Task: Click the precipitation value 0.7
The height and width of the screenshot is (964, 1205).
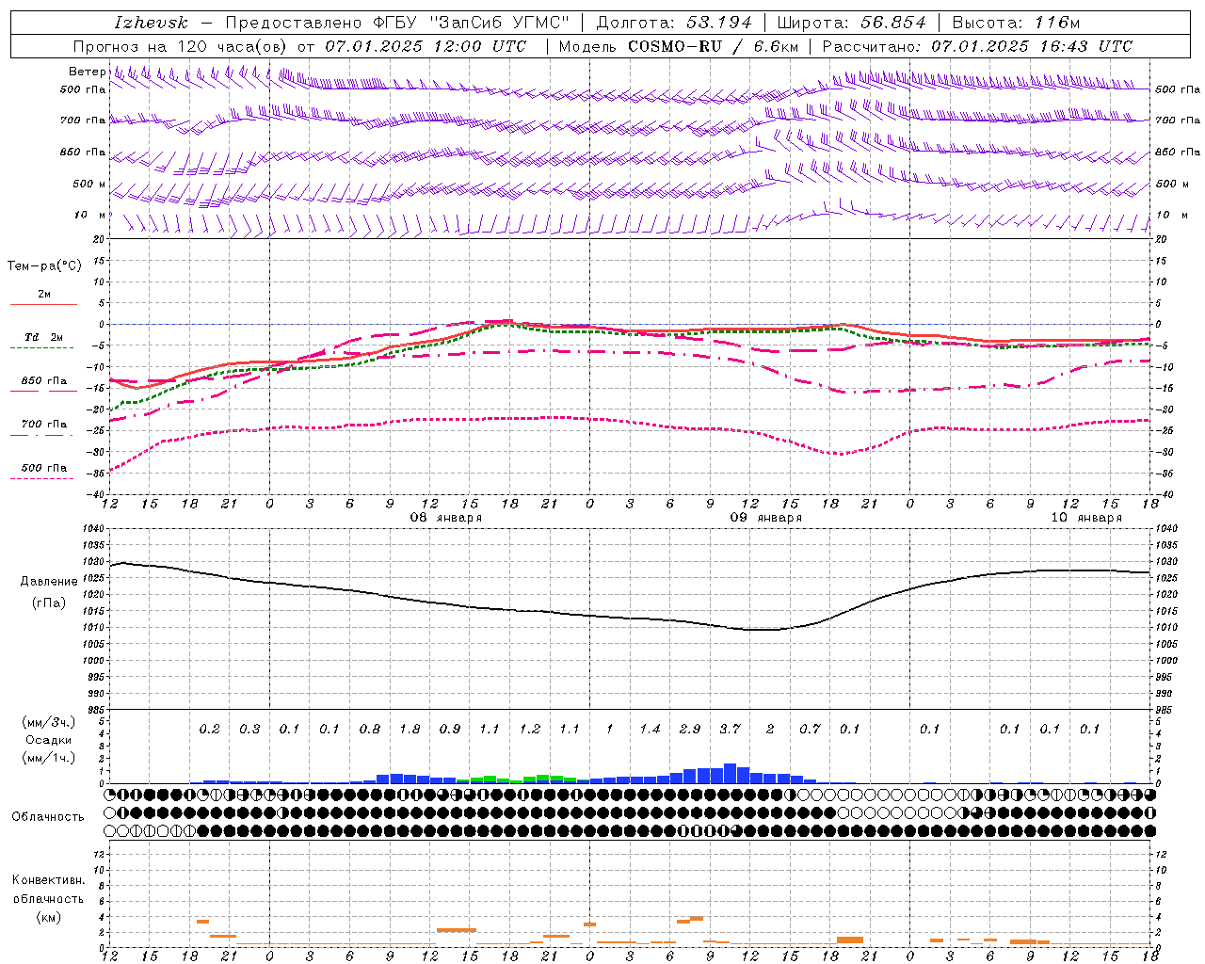Action: tap(810, 729)
